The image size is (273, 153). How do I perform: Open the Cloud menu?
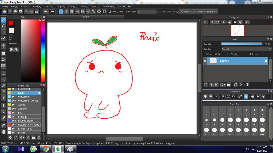point(121,6)
